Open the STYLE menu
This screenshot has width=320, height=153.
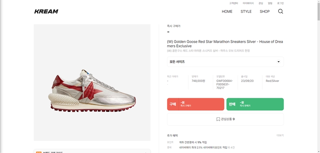coord(246,12)
